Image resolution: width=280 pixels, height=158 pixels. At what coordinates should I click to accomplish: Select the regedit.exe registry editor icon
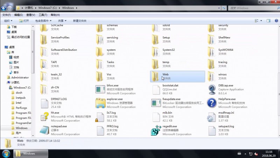pos(156,130)
